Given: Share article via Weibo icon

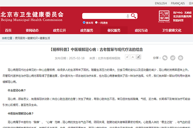Looking at the screenshot, I should [x=173, y=58].
